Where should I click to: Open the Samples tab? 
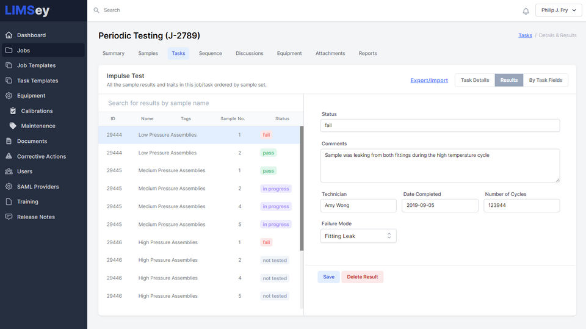[x=148, y=54]
